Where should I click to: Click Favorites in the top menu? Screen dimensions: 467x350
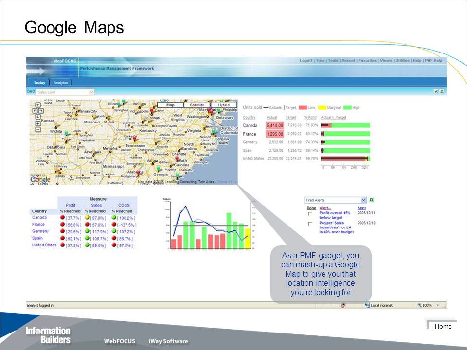[367, 60]
